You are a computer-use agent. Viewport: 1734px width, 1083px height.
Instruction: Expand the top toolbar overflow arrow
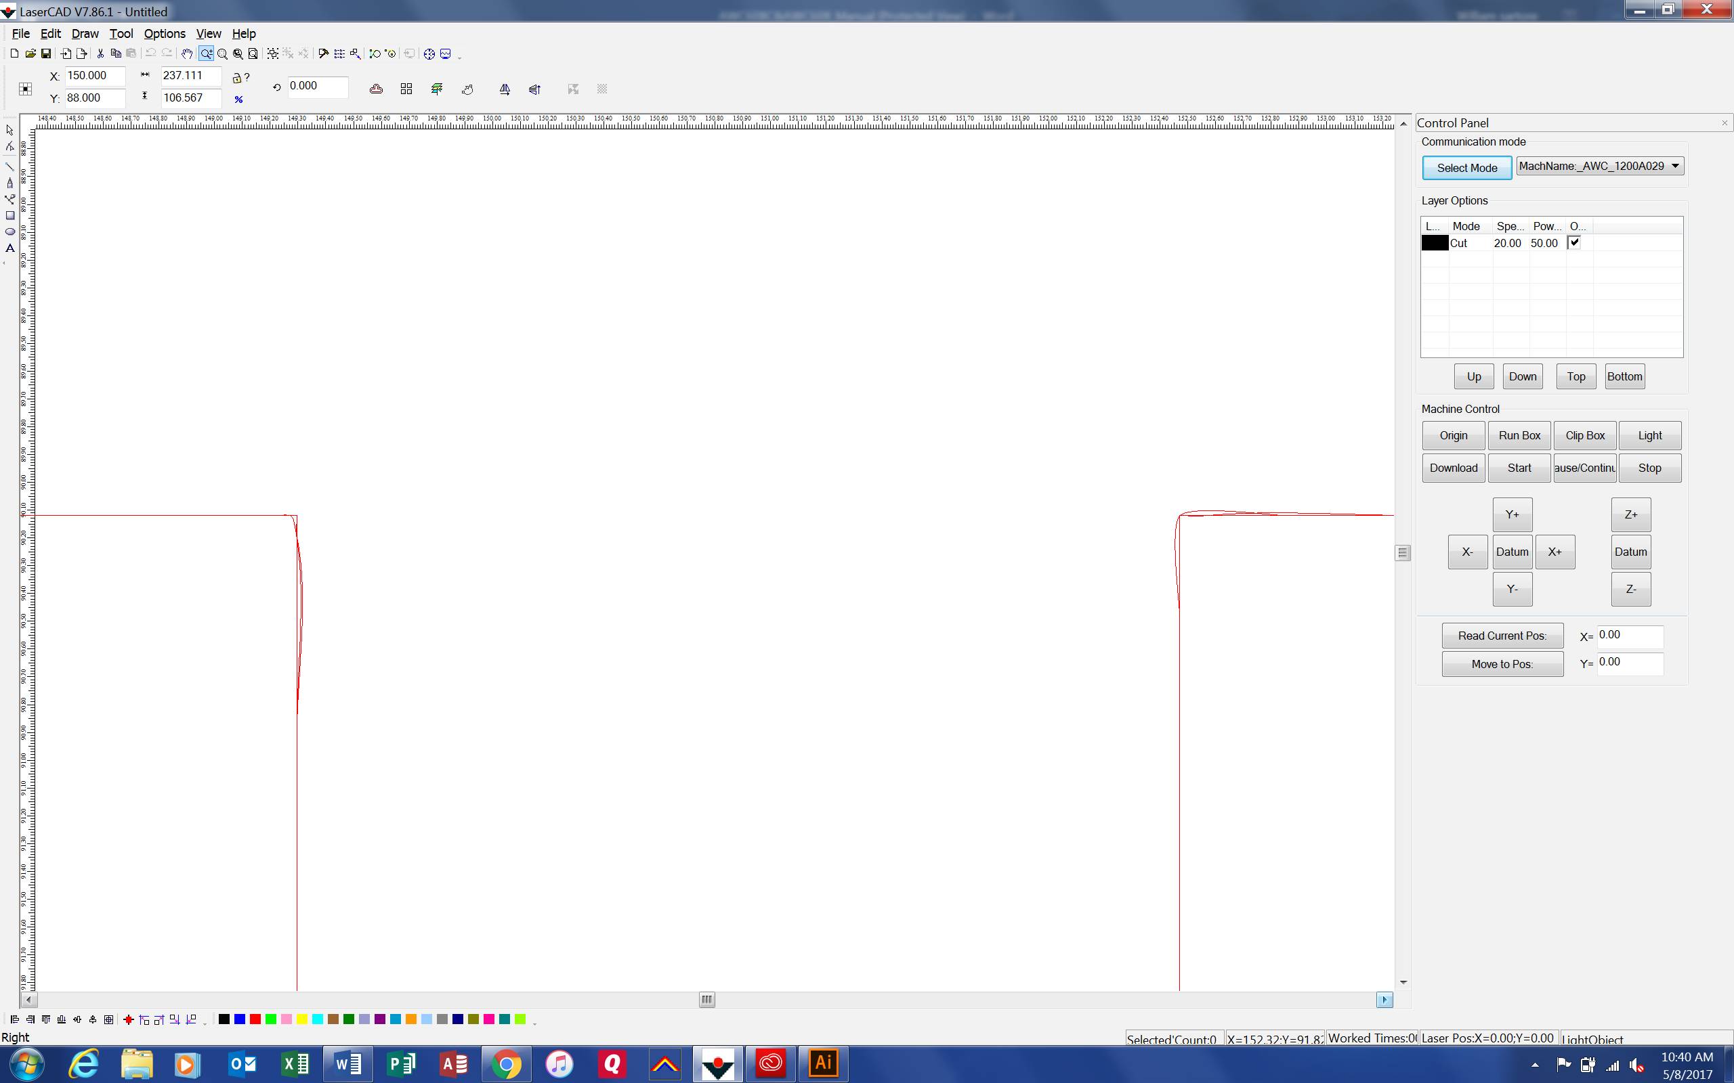tap(459, 57)
